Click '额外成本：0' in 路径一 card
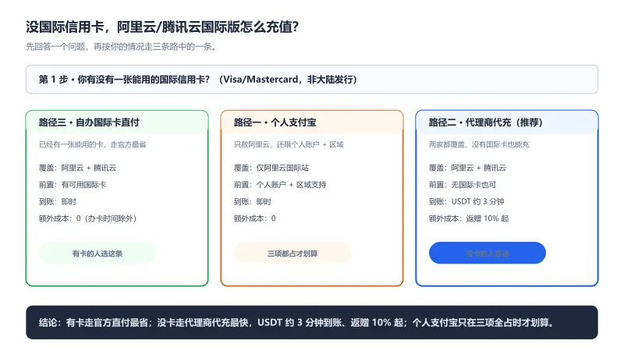This screenshot has height=351, width=624. (255, 218)
